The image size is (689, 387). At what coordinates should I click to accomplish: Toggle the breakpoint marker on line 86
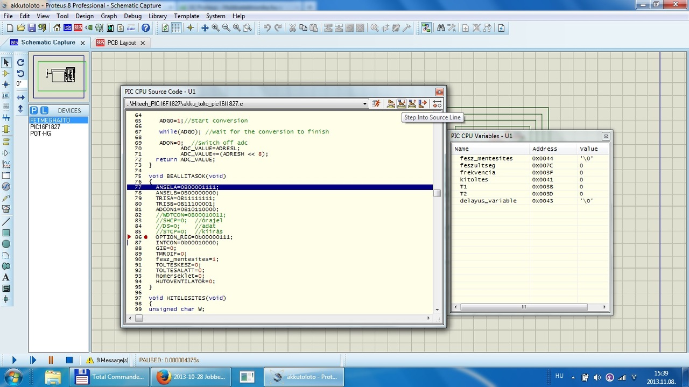point(145,237)
